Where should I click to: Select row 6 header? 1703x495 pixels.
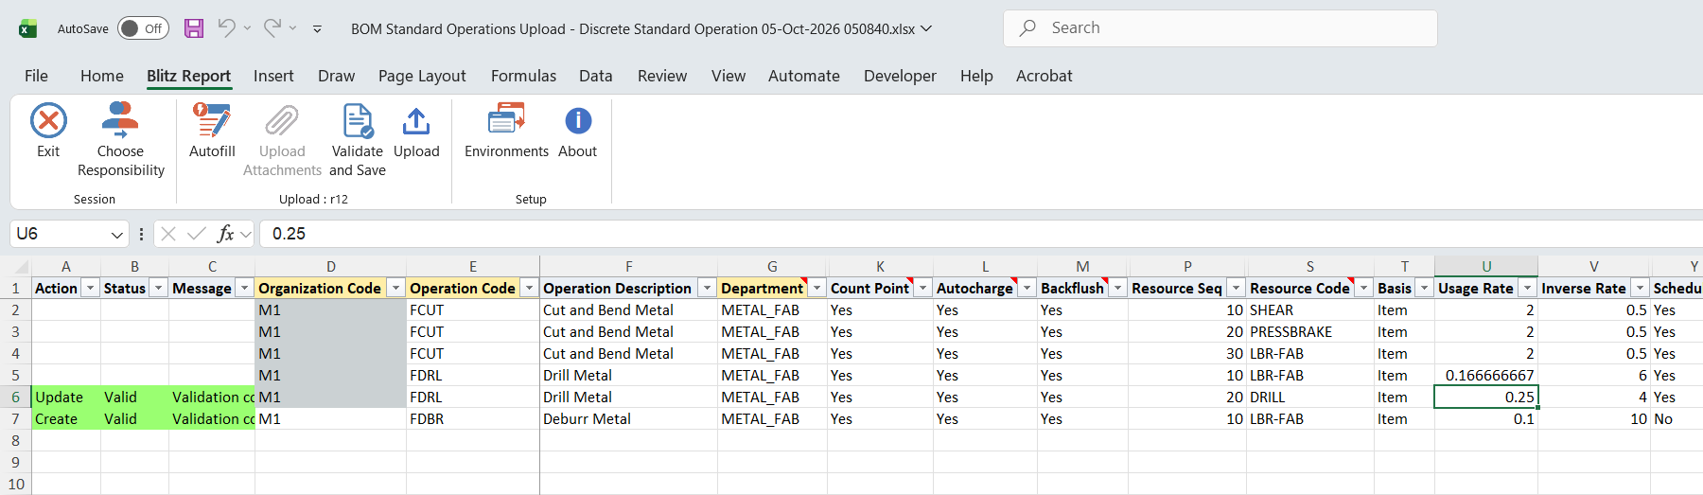click(x=15, y=398)
